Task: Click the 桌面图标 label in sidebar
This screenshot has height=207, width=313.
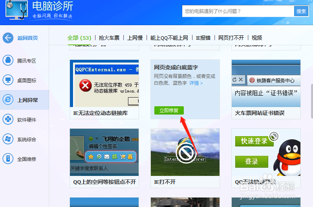Action: (x=27, y=80)
